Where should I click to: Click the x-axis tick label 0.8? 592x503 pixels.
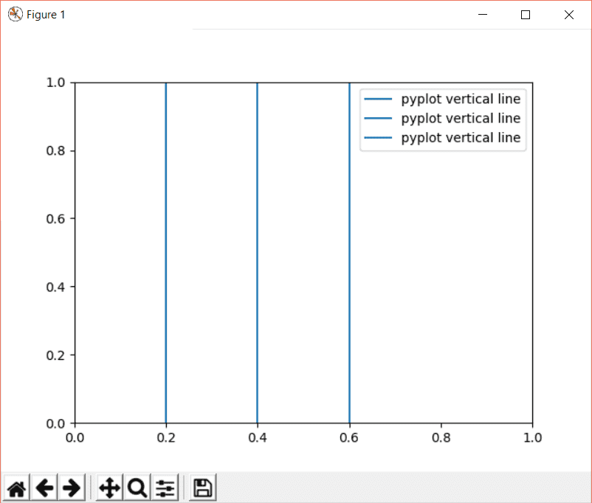pos(441,437)
